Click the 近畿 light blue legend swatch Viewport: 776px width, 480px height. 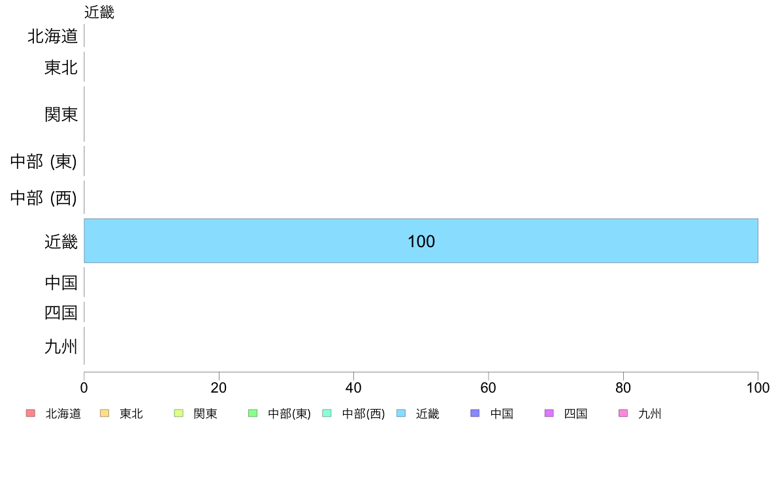[x=401, y=413]
